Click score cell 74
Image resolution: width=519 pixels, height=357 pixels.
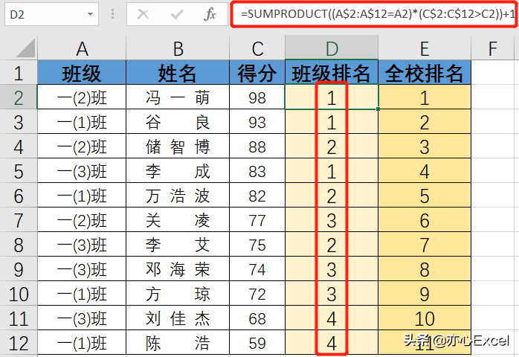257,268
